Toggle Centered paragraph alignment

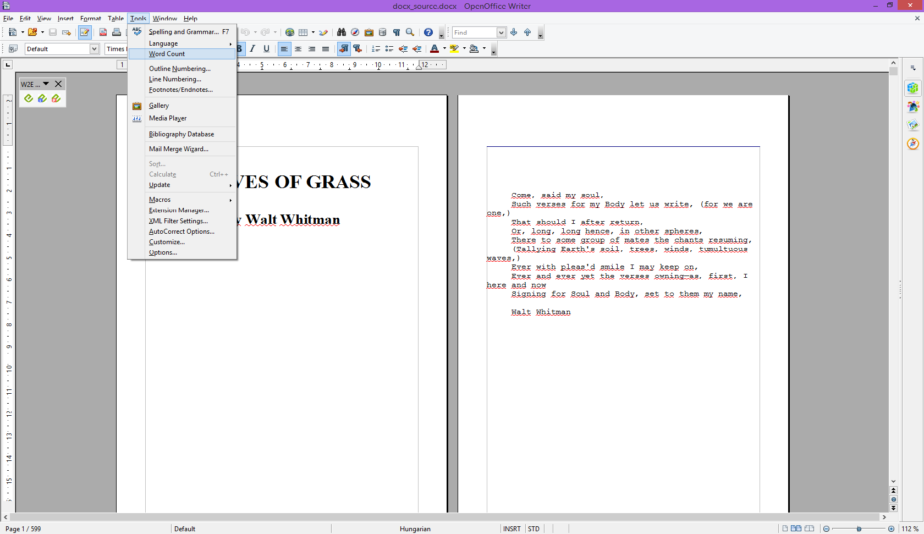(298, 49)
